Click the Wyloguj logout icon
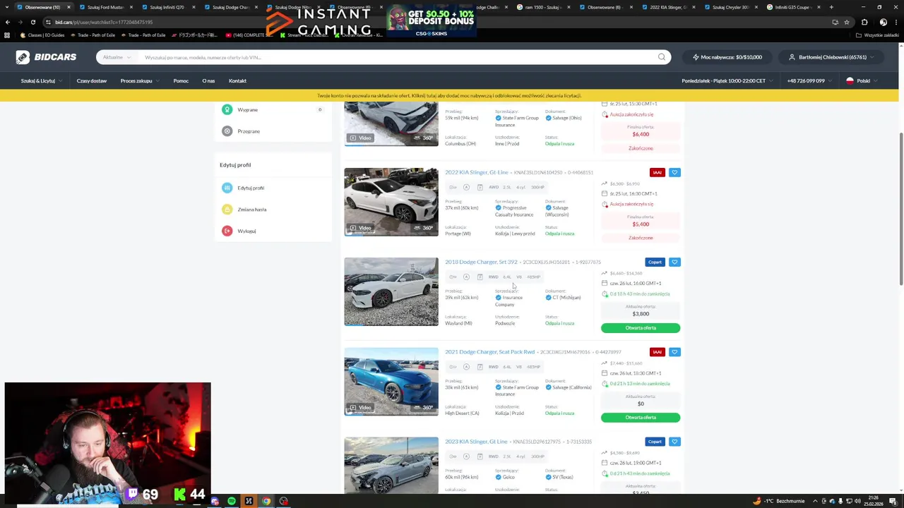 pos(227,231)
